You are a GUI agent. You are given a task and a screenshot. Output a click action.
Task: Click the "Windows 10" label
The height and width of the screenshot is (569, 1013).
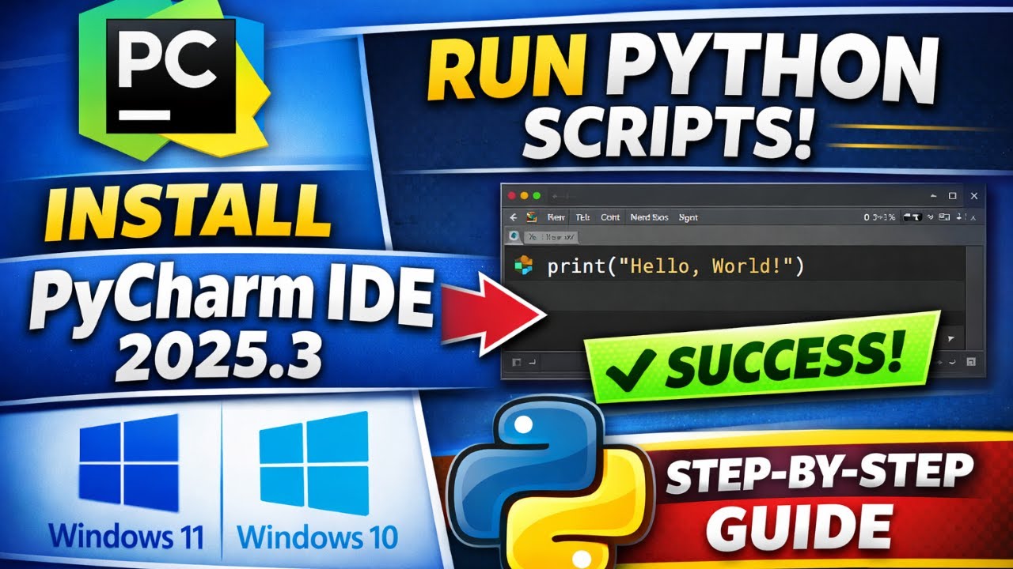[x=317, y=537]
